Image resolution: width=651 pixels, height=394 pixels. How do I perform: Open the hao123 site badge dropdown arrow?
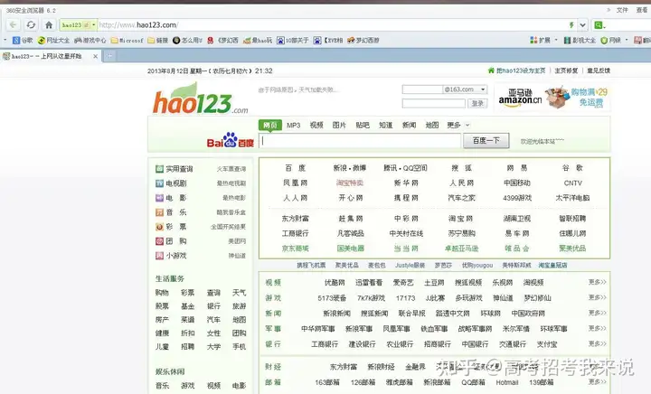[94, 25]
